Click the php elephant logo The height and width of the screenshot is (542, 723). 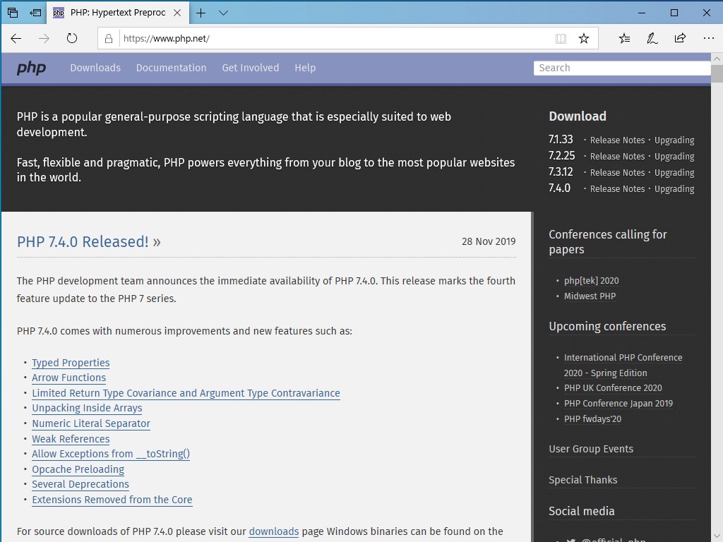coord(31,68)
